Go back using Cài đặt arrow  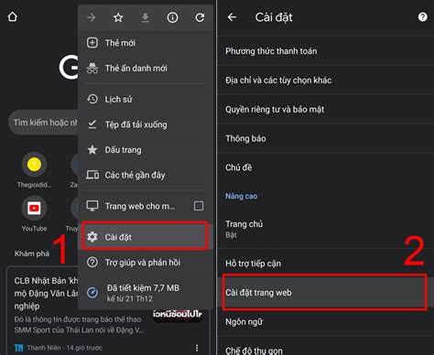pos(232,17)
